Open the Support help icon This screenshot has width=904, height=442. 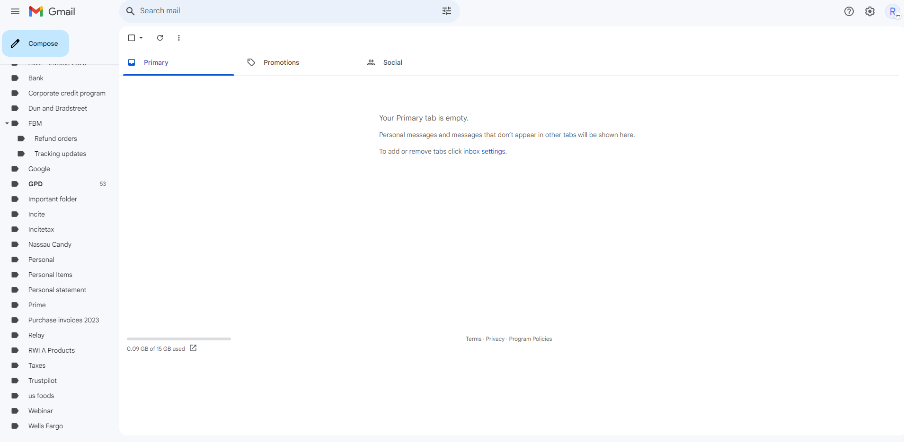coord(849,11)
